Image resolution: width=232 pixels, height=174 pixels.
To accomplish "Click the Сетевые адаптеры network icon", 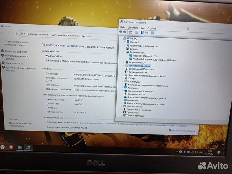I will pyautogui.click(x=124, y=115).
